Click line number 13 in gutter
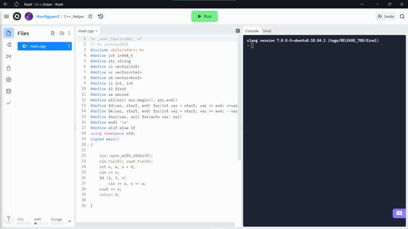408x229 pixels. pos(84,105)
